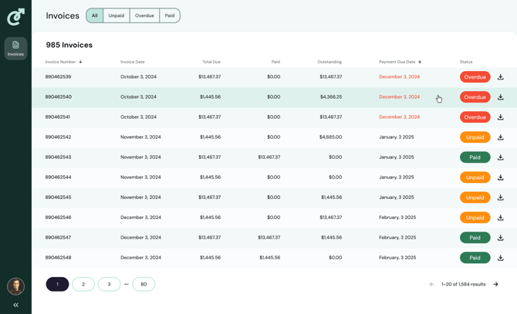
Task: Click Unpaid badge for invoice 890462544
Action: (x=475, y=177)
